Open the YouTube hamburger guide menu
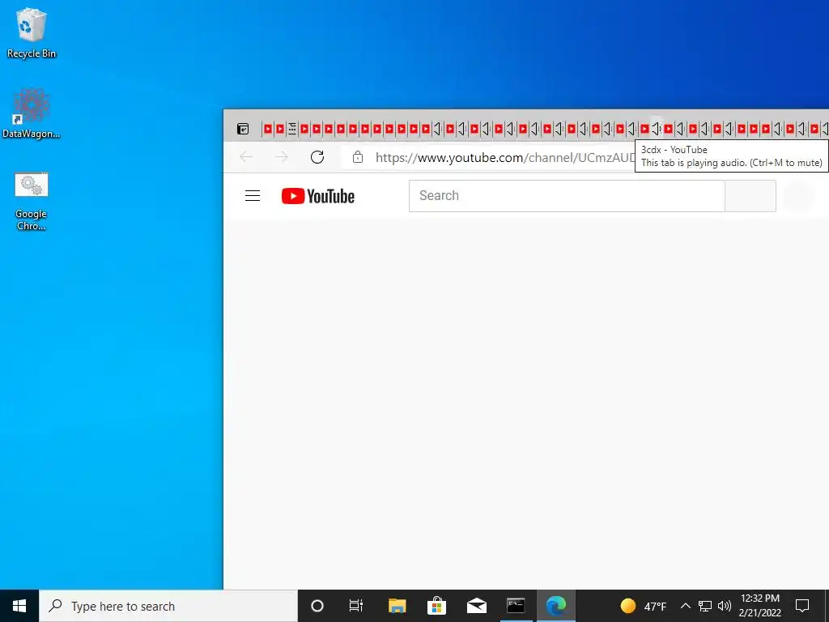 click(253, 196)
